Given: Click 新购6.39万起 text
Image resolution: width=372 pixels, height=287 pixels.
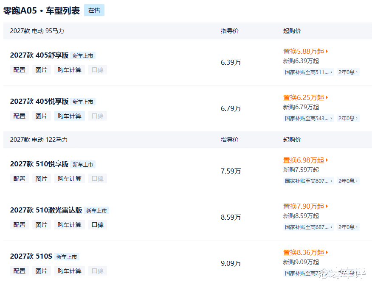Looking at the screenshot, I should 301,61.
